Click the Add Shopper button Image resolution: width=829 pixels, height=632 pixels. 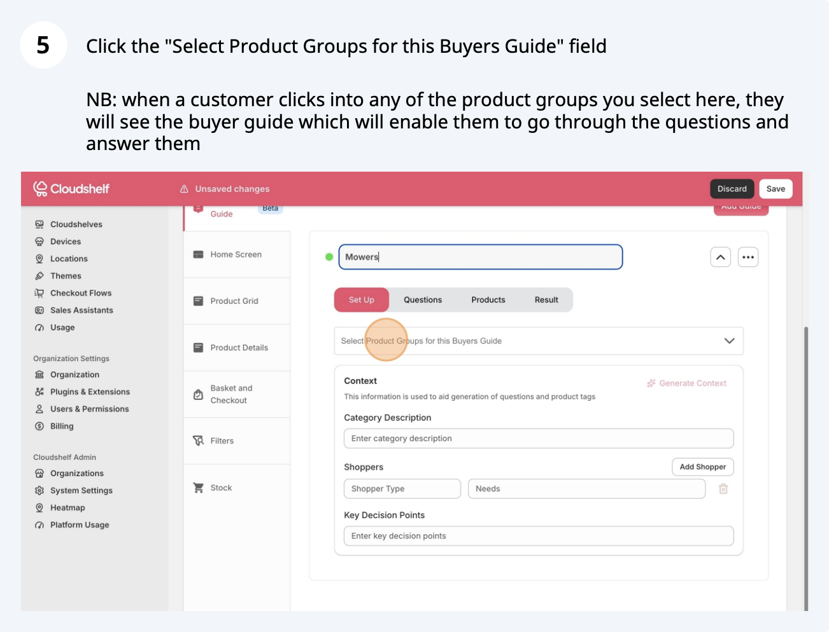pos(703,467)
